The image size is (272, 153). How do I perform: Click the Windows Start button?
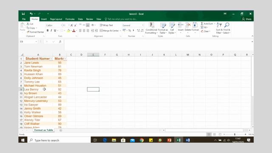(x=23, y=140)
